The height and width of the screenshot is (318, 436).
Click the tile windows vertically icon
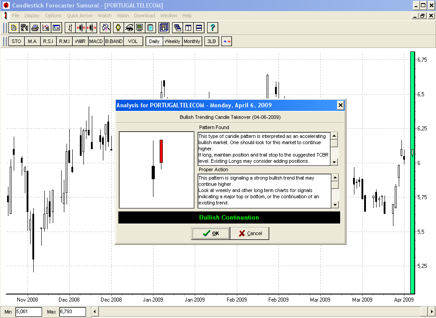tap(188, 27)
